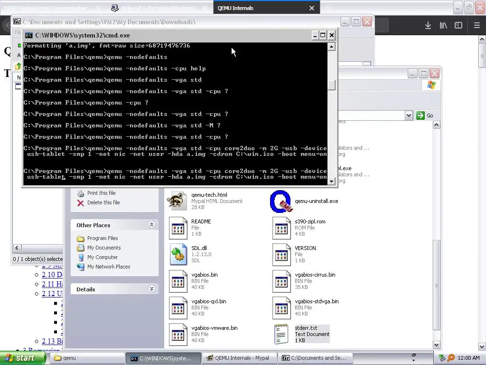The height and width of the screenshot is (365, 486).
Task: Click the 7-Zip window title icon
Action: pos(17,22)
